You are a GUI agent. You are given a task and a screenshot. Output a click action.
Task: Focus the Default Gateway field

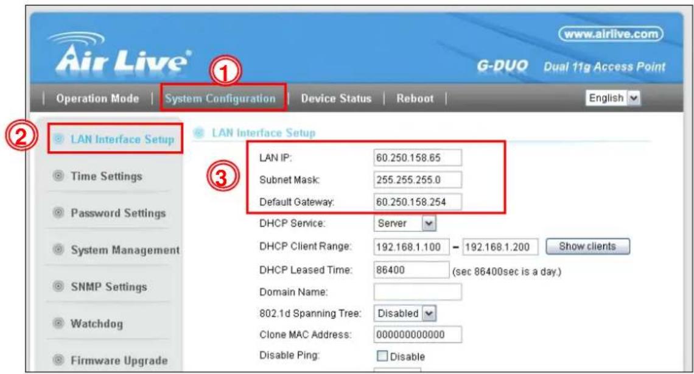coord(418,202)
